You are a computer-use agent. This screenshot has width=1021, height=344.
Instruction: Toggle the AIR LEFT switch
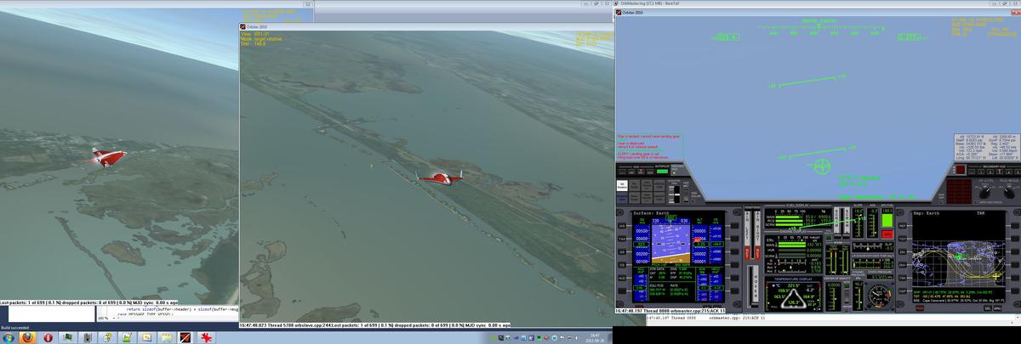click(x=747, y=234)
